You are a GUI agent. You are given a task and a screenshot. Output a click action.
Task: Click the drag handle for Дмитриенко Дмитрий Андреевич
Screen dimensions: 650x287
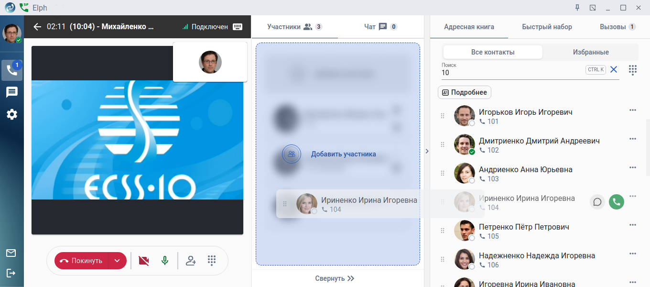click(x=442, y=144)
